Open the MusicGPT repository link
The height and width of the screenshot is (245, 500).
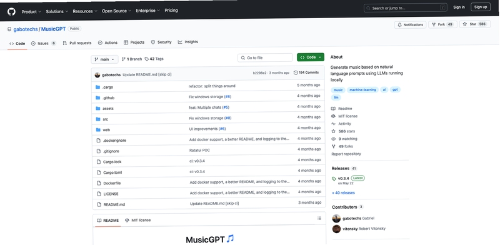click(53, 29)
